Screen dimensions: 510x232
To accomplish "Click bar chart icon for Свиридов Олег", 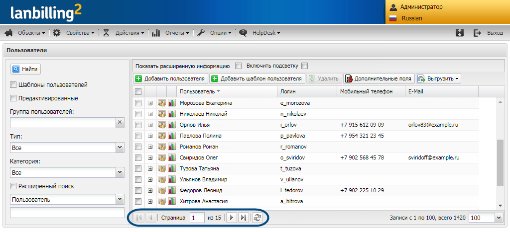I will [x=172, y=157].
